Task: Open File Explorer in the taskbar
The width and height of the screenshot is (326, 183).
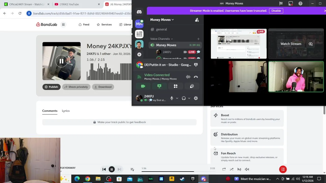Action: tap(98, 179)
